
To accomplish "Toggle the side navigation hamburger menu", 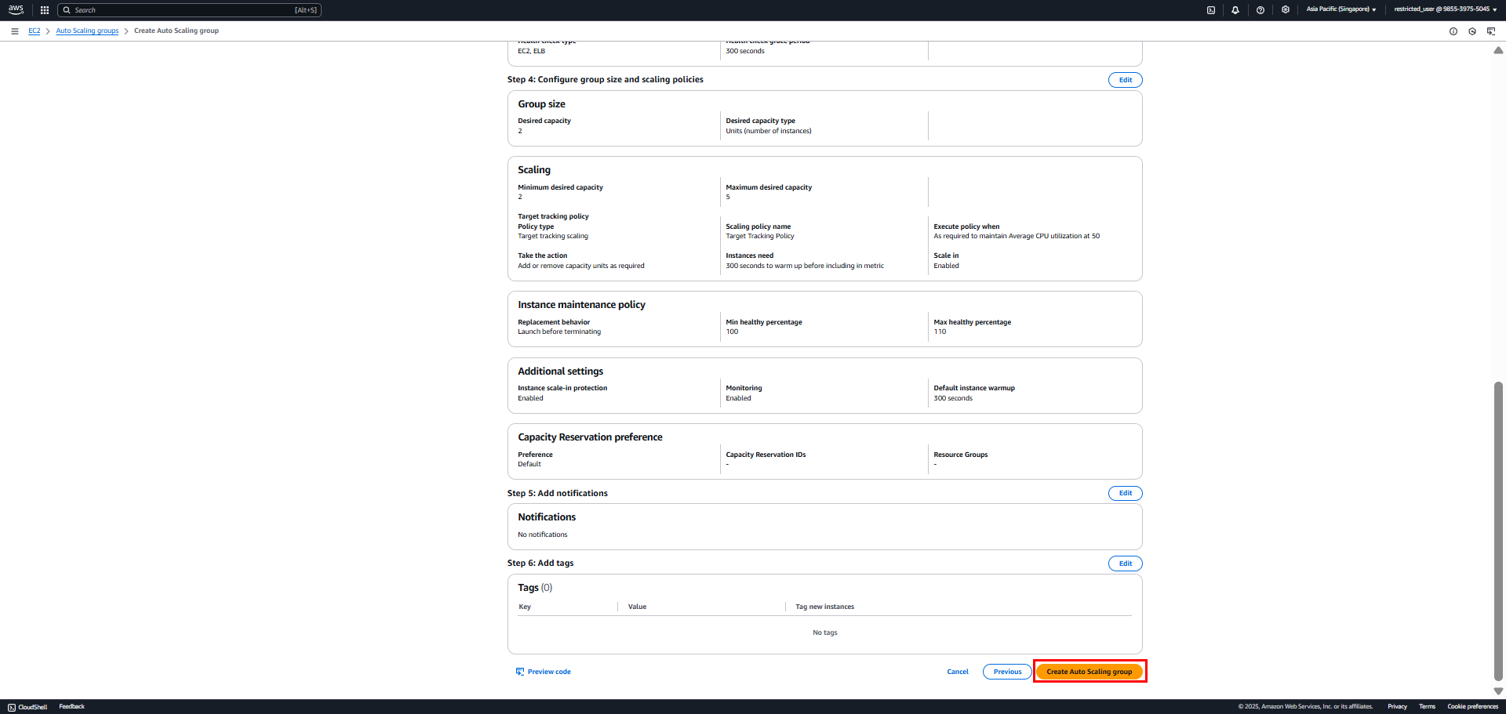I will click(15, 31).
